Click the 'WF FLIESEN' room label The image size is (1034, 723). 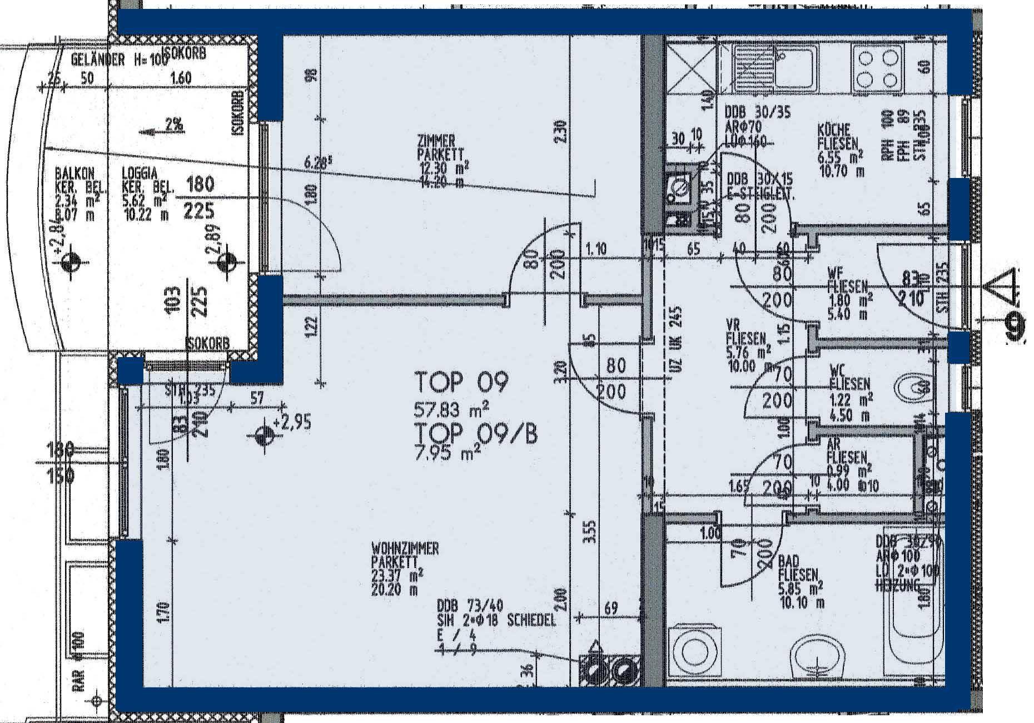pos(847,280)
